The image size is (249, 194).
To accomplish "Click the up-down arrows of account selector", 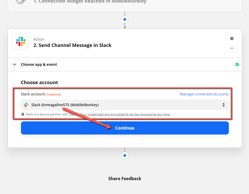I will pos(223,105).
